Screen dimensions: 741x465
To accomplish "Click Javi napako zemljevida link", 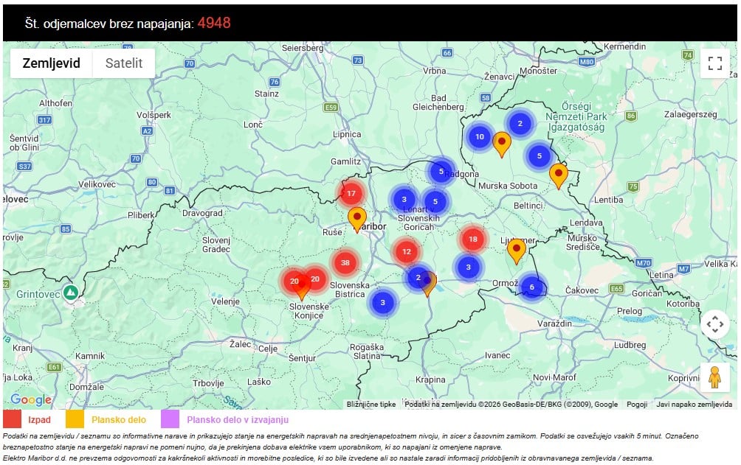I will coord(694,404).
